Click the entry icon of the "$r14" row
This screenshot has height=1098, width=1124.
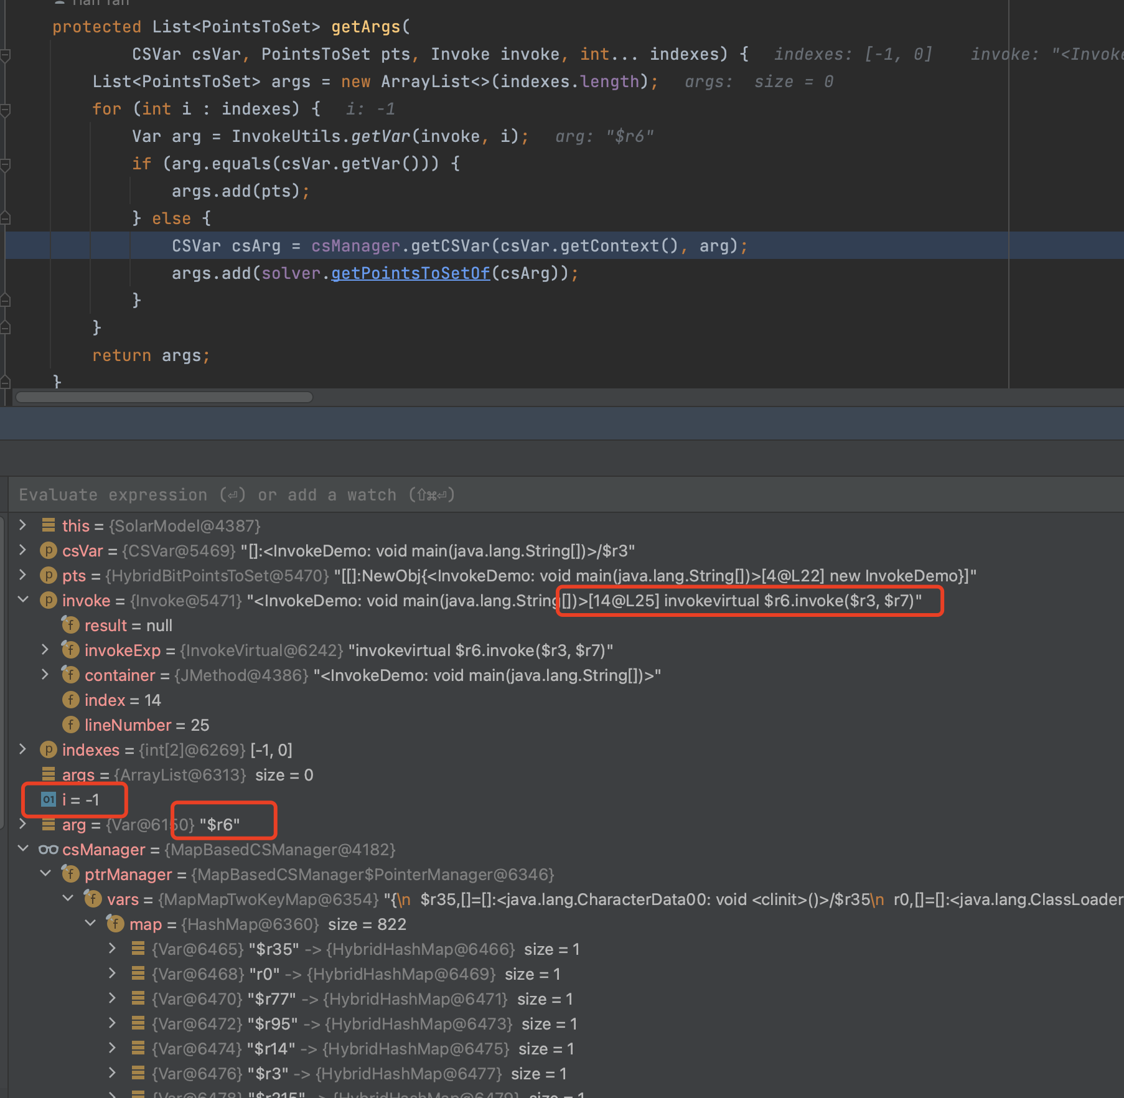click(x=138, y=1048)
